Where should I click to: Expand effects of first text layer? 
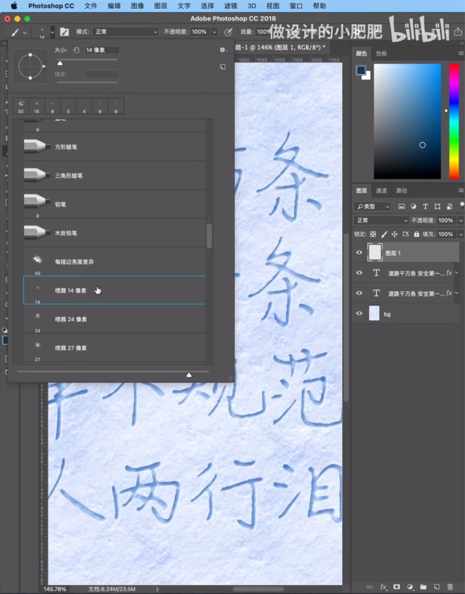(456, 273)
